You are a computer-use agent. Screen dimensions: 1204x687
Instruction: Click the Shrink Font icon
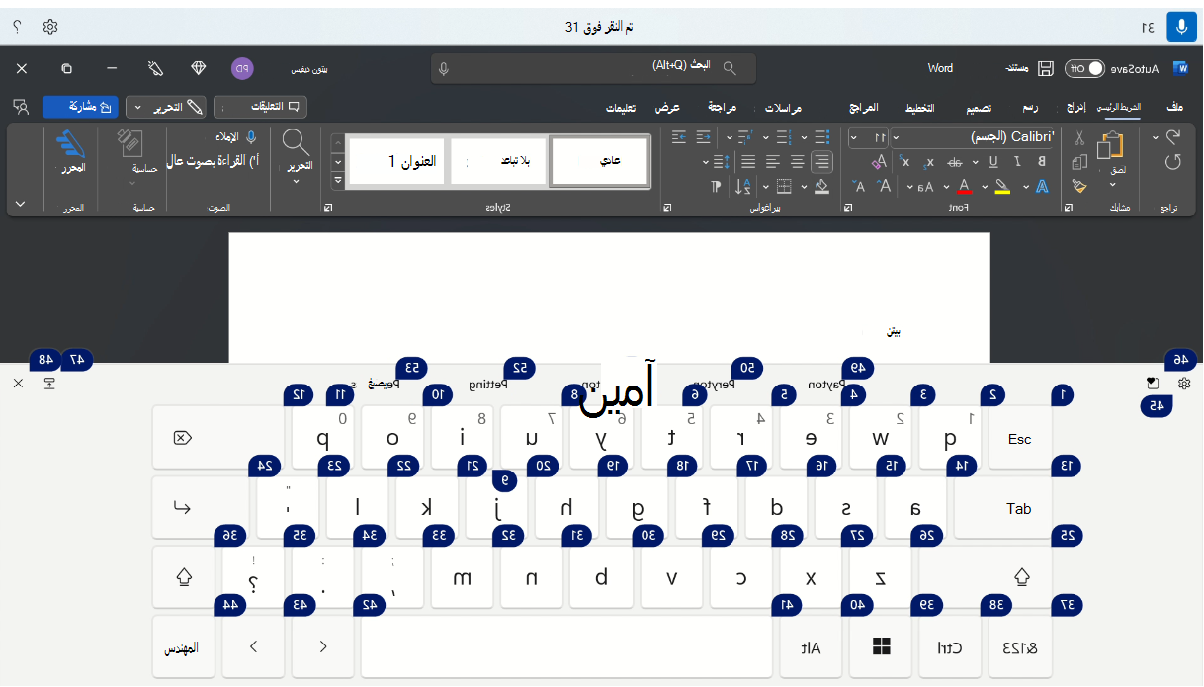[859, 186]
